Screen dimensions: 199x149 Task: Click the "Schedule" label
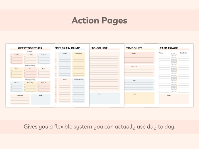(16, 83)
